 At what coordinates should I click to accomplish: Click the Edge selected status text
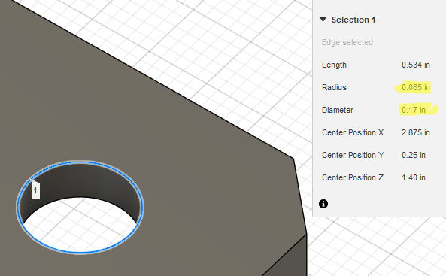coord(347,42)
